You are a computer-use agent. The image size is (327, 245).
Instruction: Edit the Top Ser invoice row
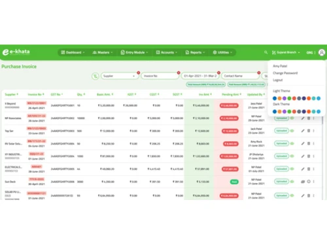303,131
